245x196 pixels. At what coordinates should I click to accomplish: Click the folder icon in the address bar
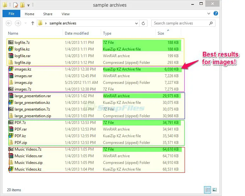coord(40,23)
